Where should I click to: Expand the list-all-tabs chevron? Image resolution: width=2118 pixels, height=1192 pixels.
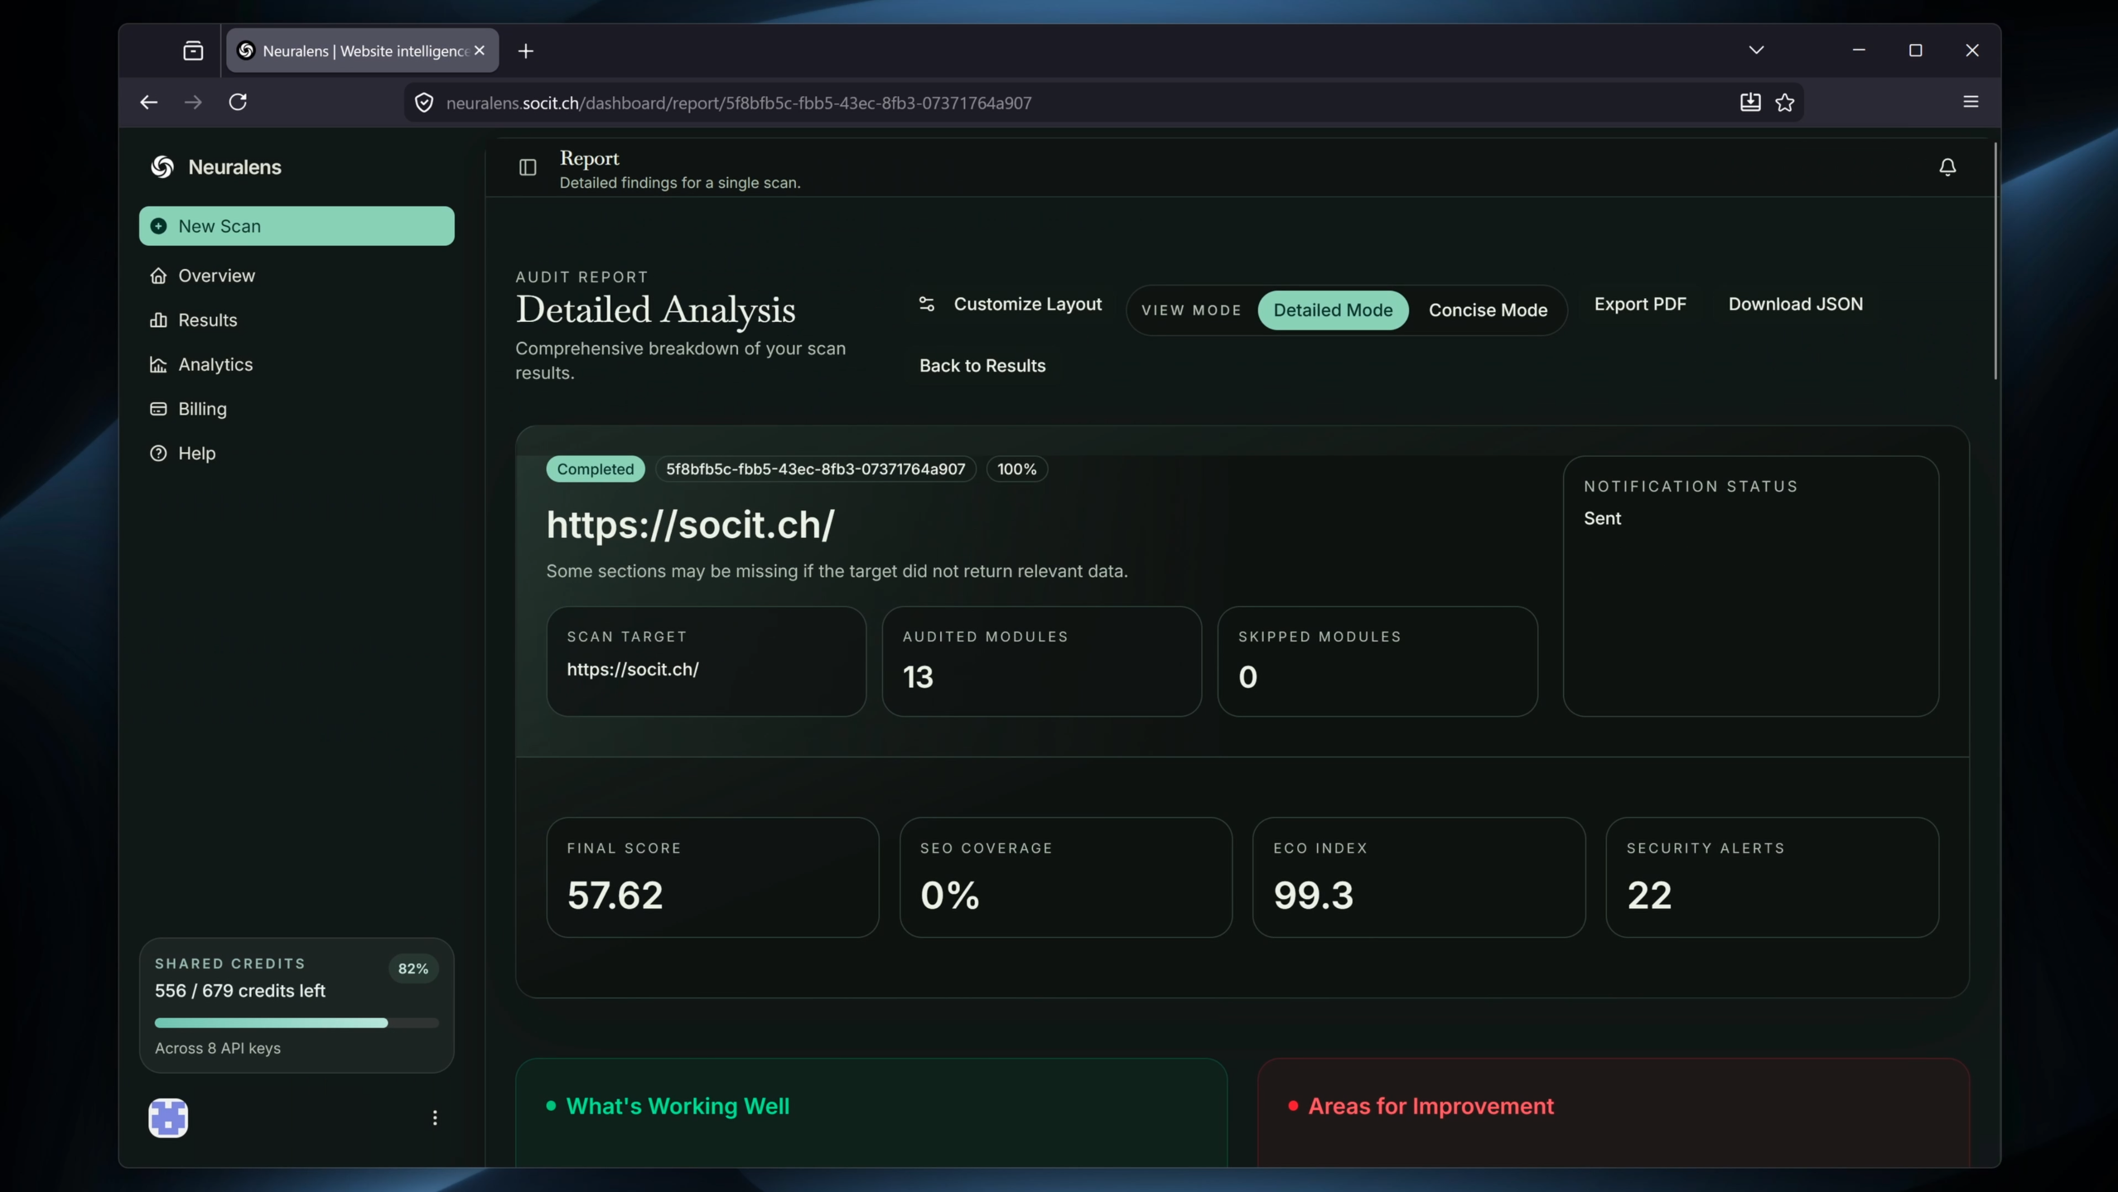[1757, 50]
